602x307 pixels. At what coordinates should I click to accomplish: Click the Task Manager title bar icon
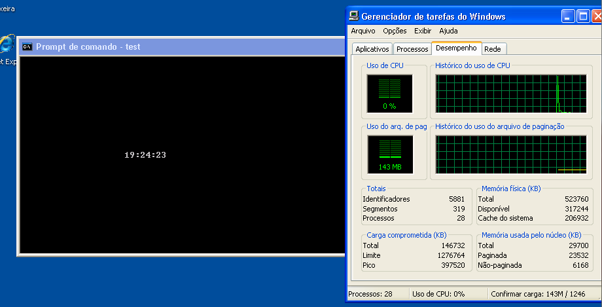click(x=353, y=16)
